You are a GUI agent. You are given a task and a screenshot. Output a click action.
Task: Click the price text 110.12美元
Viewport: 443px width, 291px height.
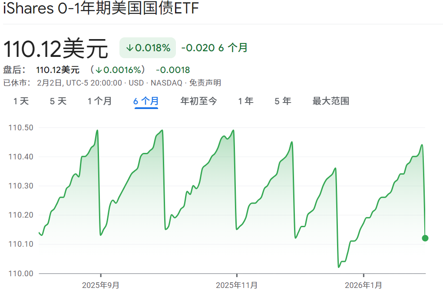click(x=56, y=48)
